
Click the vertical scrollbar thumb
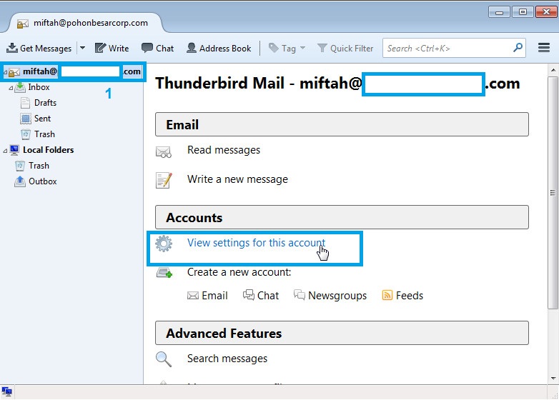553,193
